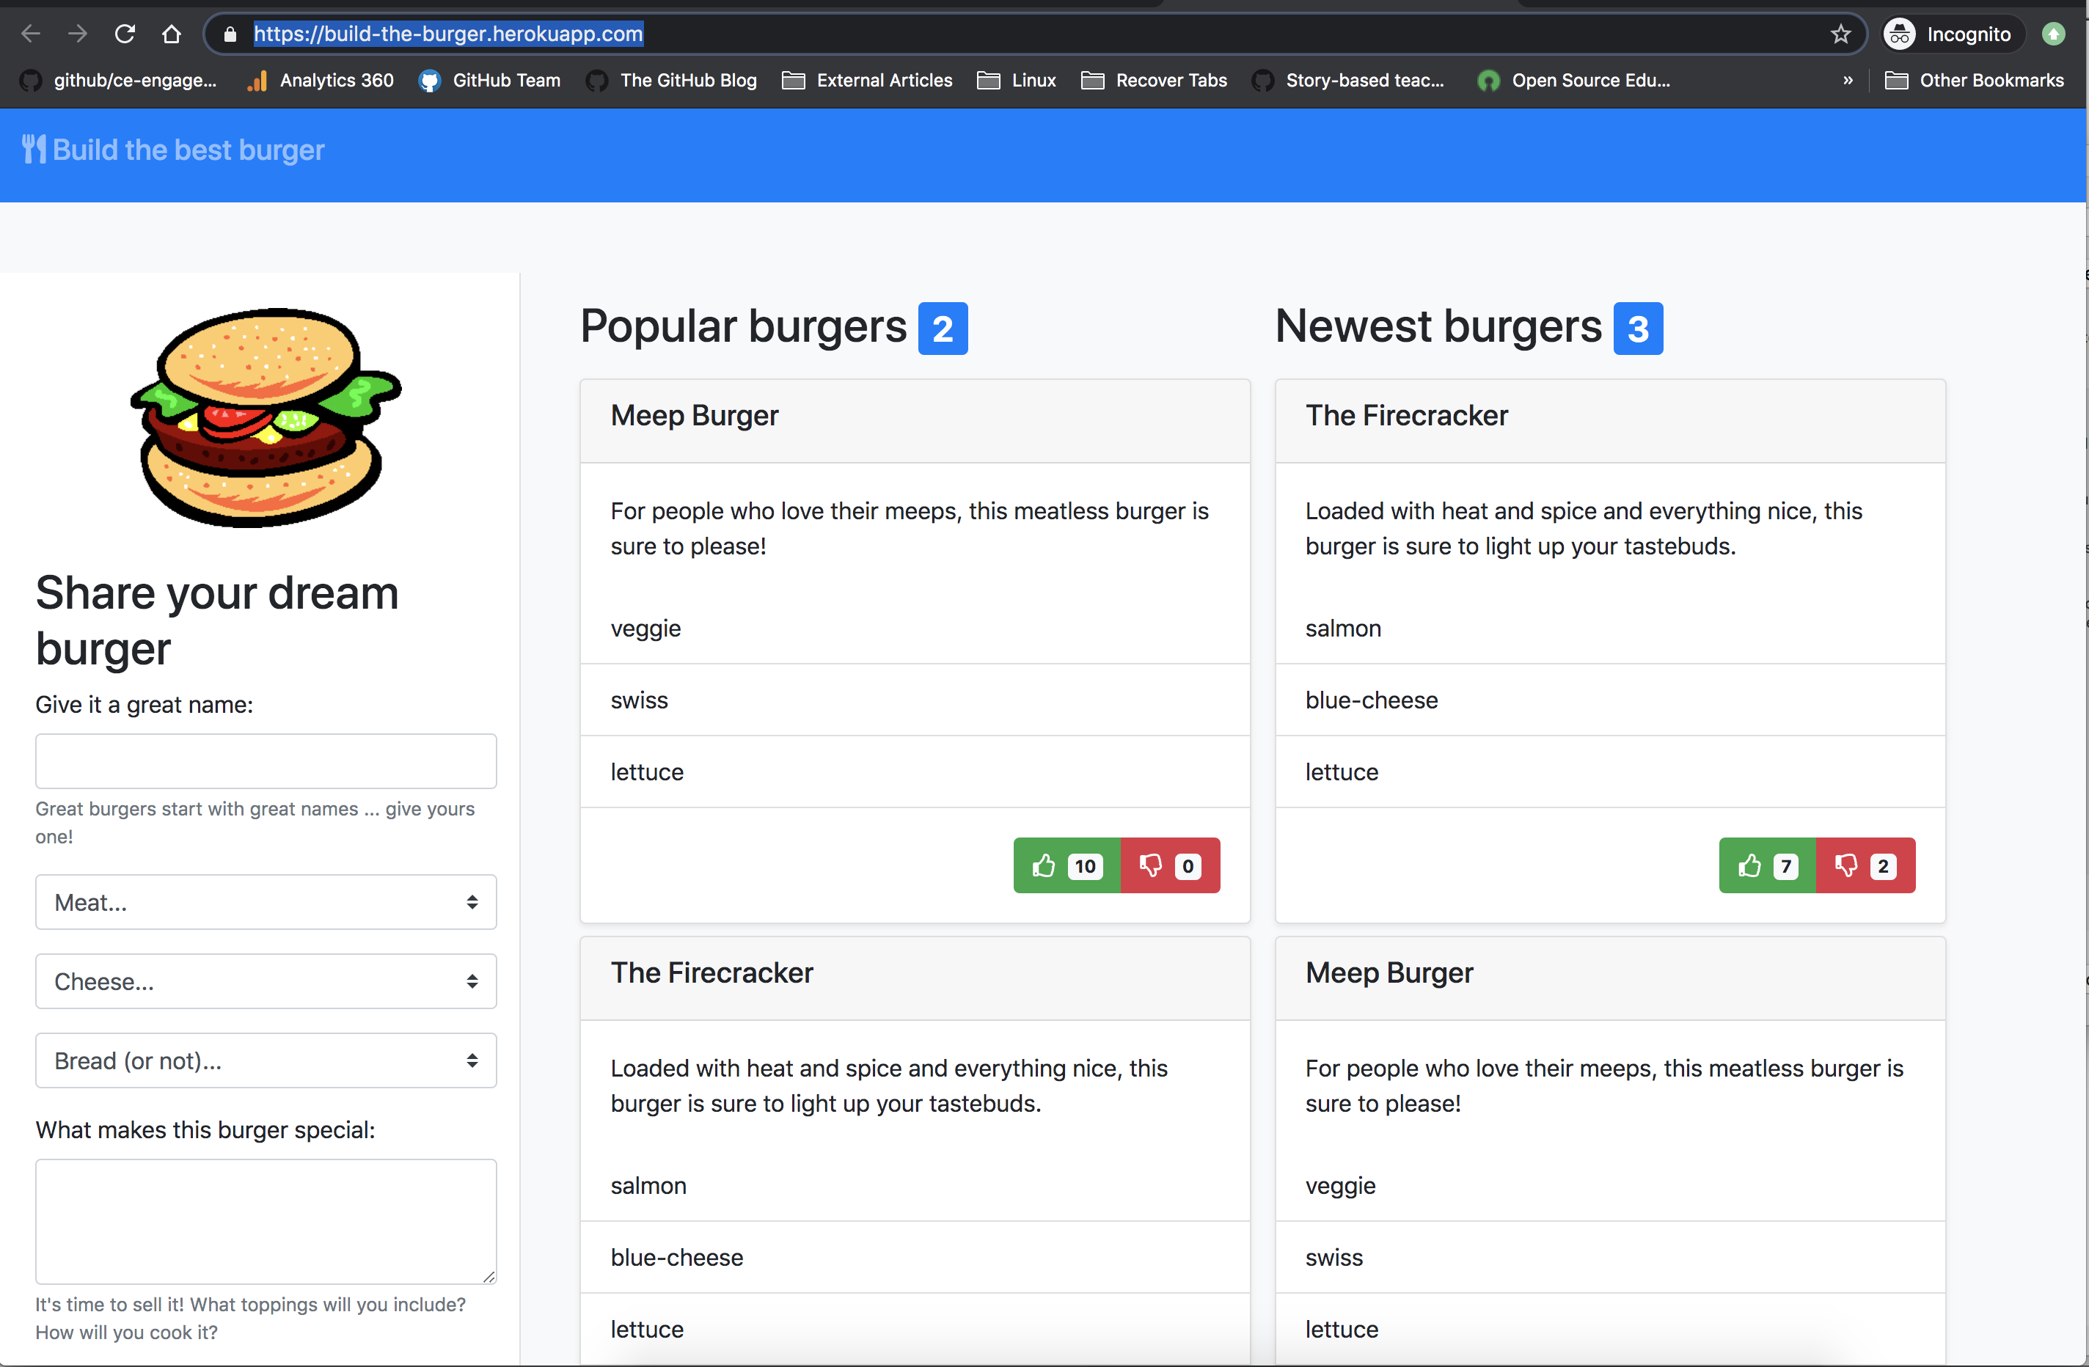Click the Meep Burger title under Popular burgers
2089x1367 pixels.
click(x=695, y=415)
